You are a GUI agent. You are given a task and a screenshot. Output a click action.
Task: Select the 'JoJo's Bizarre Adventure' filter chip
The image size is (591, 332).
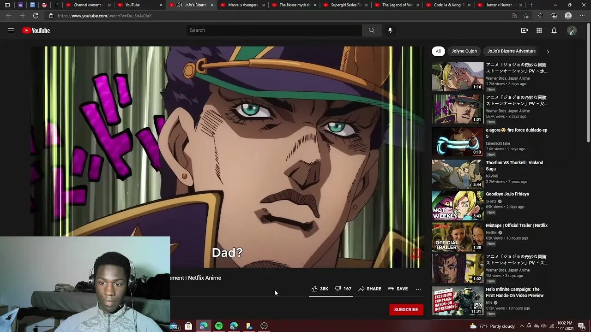pyautogui.click(x=511, y=51)
